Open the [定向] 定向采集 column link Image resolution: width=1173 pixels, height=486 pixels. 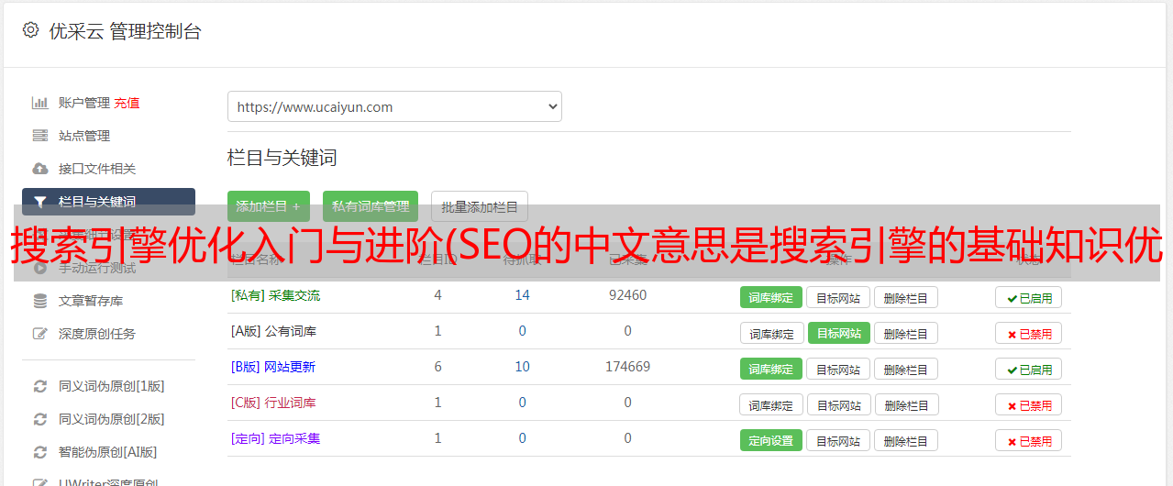point(275,438)
